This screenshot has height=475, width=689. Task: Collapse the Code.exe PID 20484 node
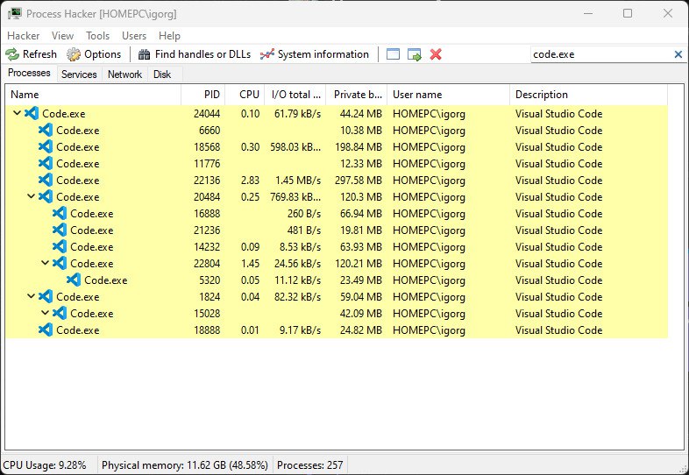coord(32,196)
